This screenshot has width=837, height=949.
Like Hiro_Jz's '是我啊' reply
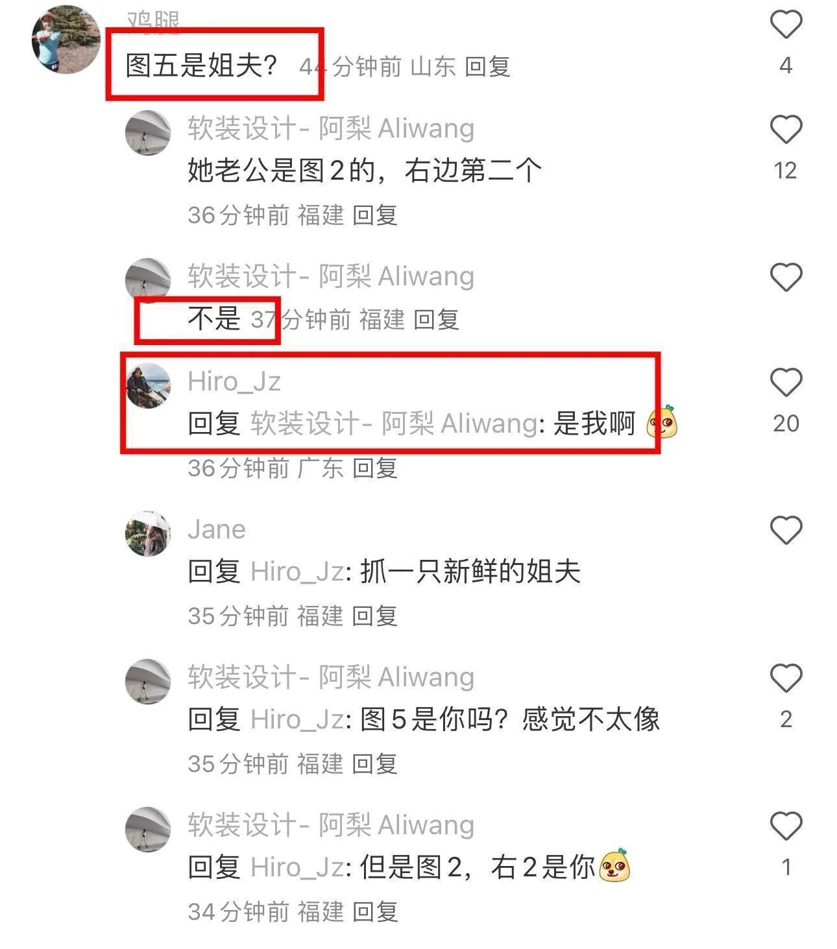click(786, 382)
